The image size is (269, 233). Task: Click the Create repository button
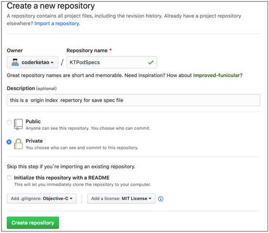33,223
